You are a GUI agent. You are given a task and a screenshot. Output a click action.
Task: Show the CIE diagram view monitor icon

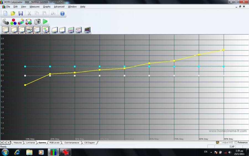tap(46, 30)
